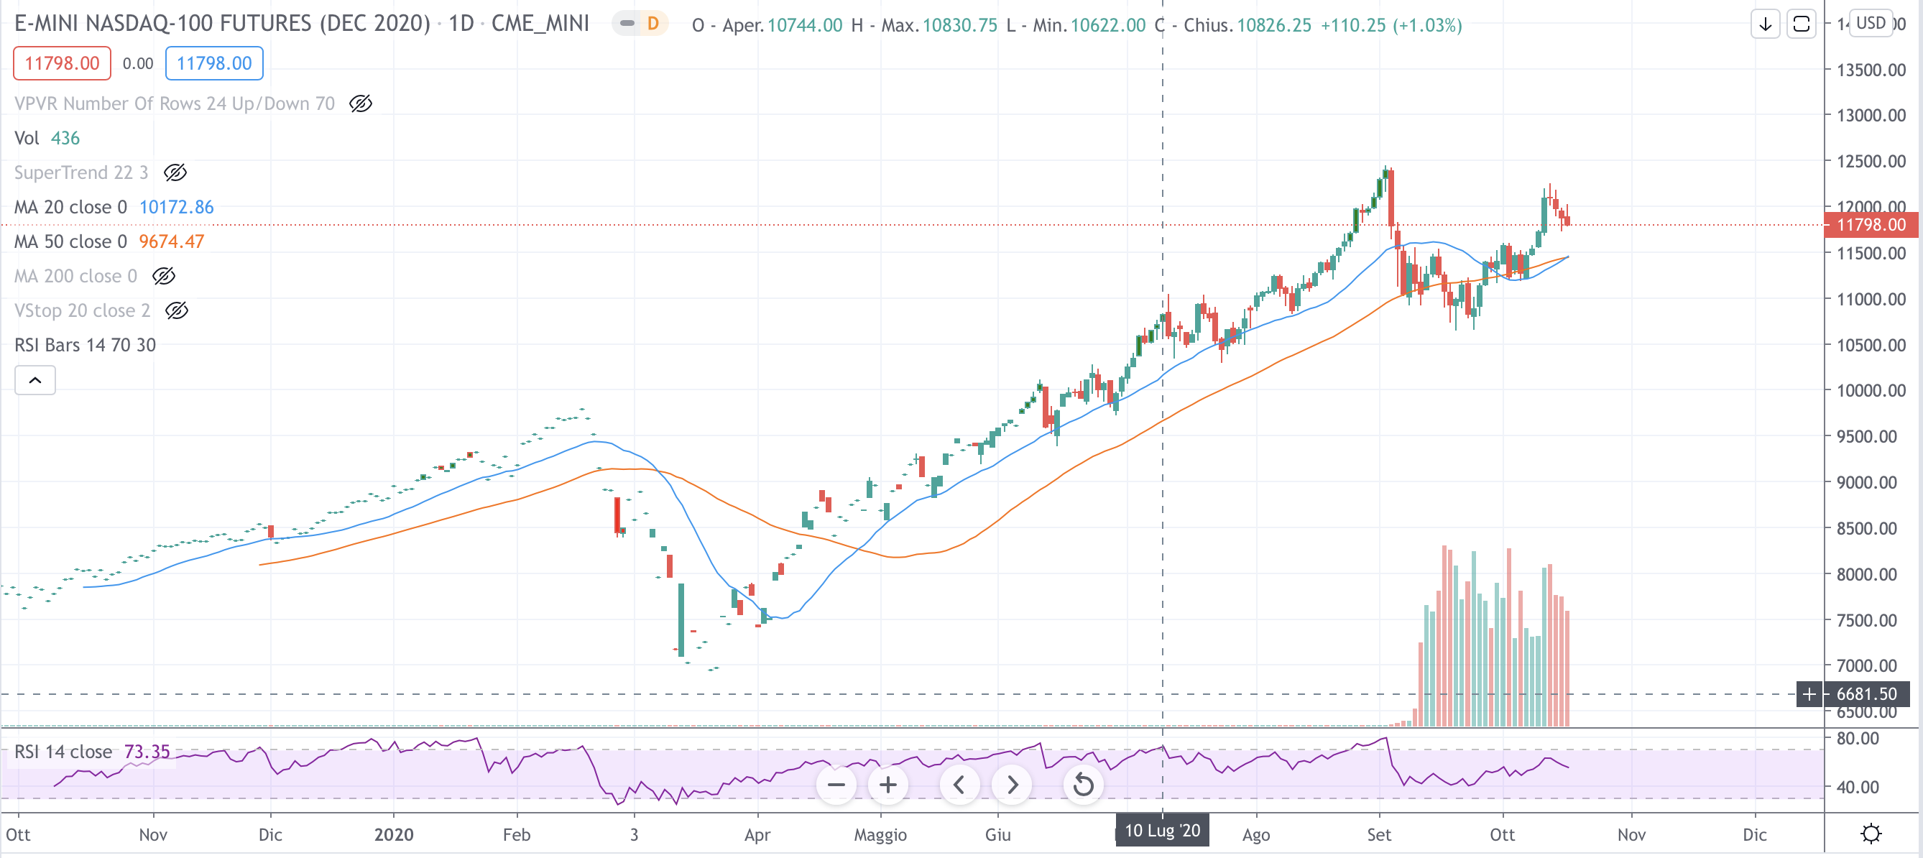Collapse the indicator legend list

tap(35, 380)
